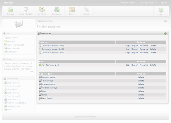The height and width of the screenshot is (123, 171).
Task: Select New sub-folder in the Menu panel
Action: (14, 48)
